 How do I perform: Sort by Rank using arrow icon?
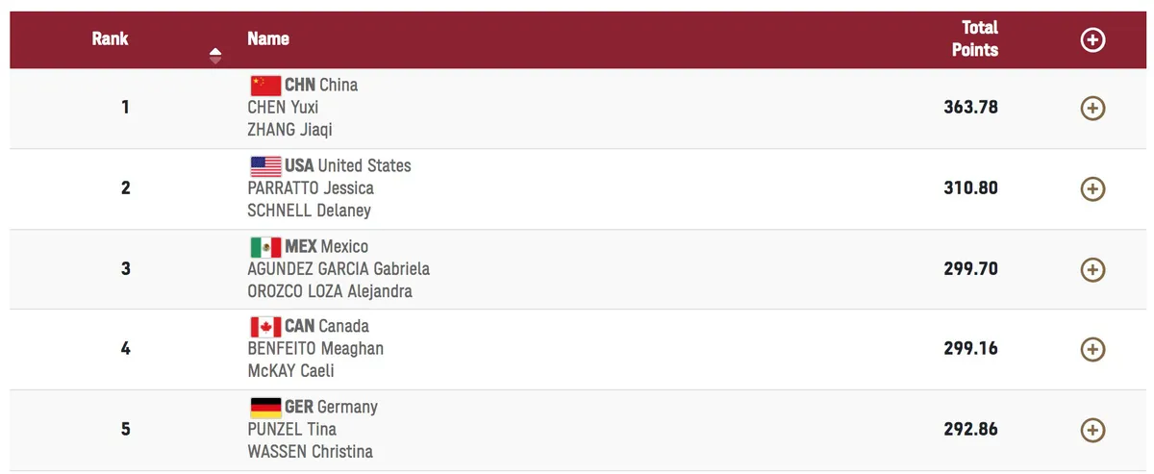(215, 56)
